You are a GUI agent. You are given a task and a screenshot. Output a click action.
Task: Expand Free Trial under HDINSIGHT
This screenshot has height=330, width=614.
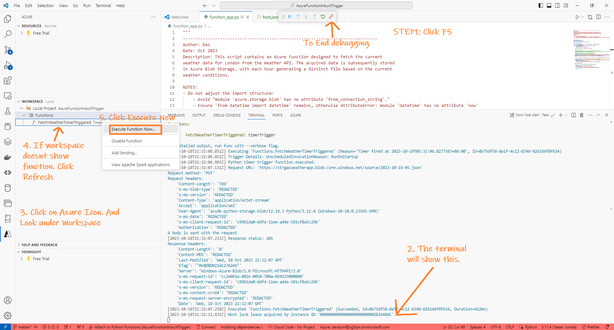click(x=21, y=259)
